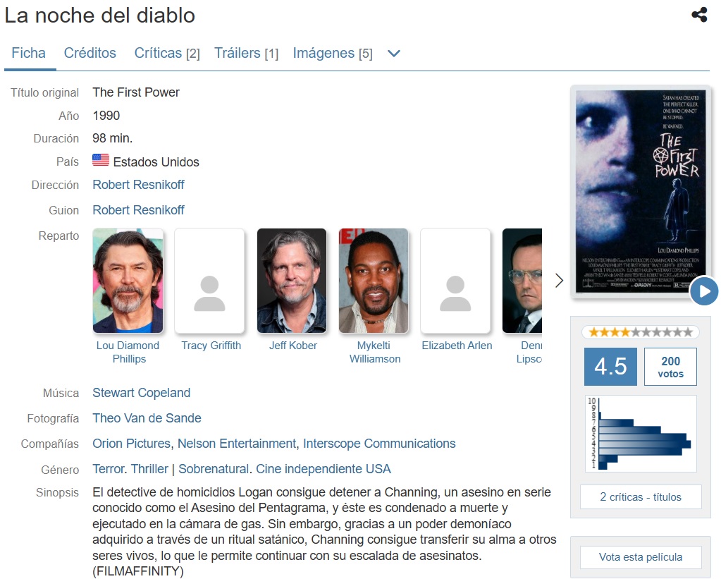Open Lou Diamond Phillips cast photo

click(128, 280)
